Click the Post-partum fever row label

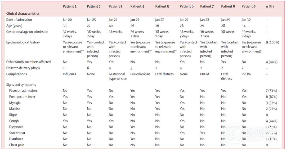[23, 97]
